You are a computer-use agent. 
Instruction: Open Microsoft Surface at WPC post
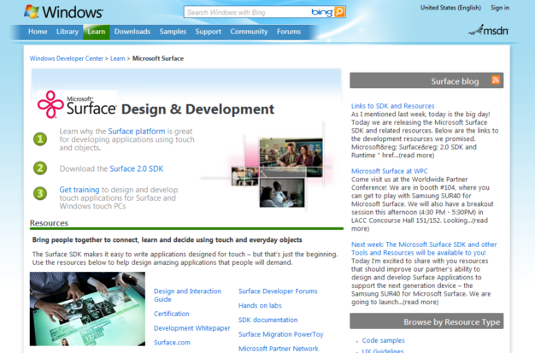[390, 171]
